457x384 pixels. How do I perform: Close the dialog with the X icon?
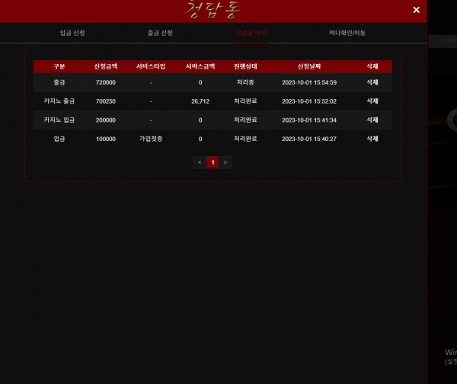(416, 10)
